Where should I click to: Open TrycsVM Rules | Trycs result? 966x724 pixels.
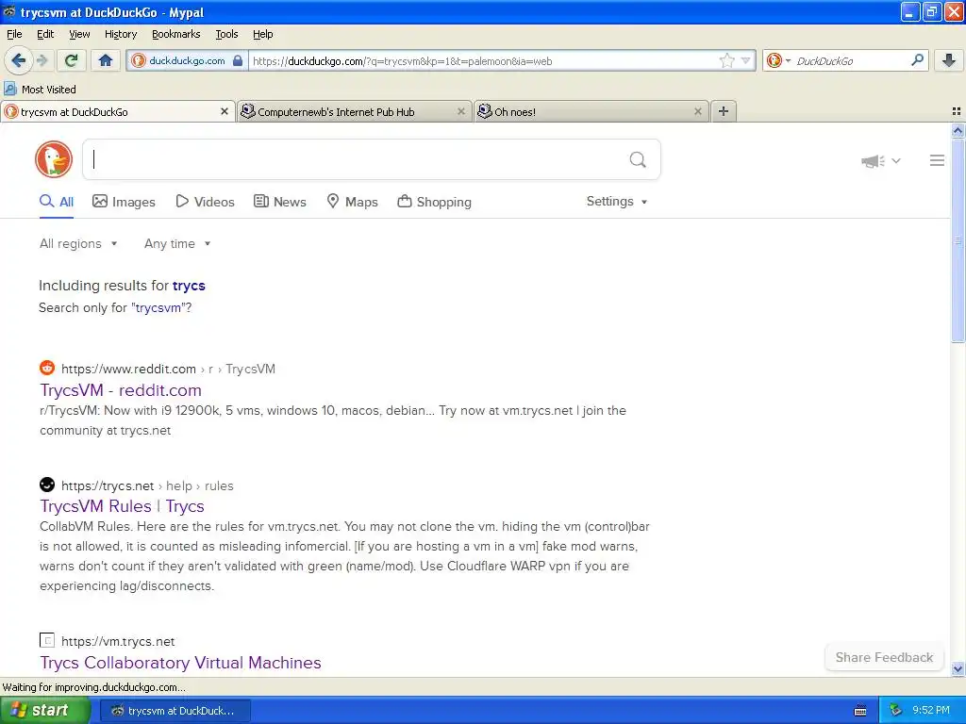pos(122,506)
